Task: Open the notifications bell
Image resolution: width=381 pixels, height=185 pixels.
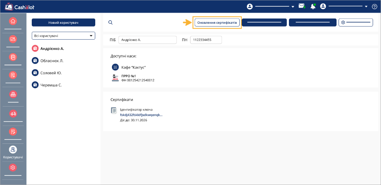Action: pyautogui.click(x=313, y=7)
